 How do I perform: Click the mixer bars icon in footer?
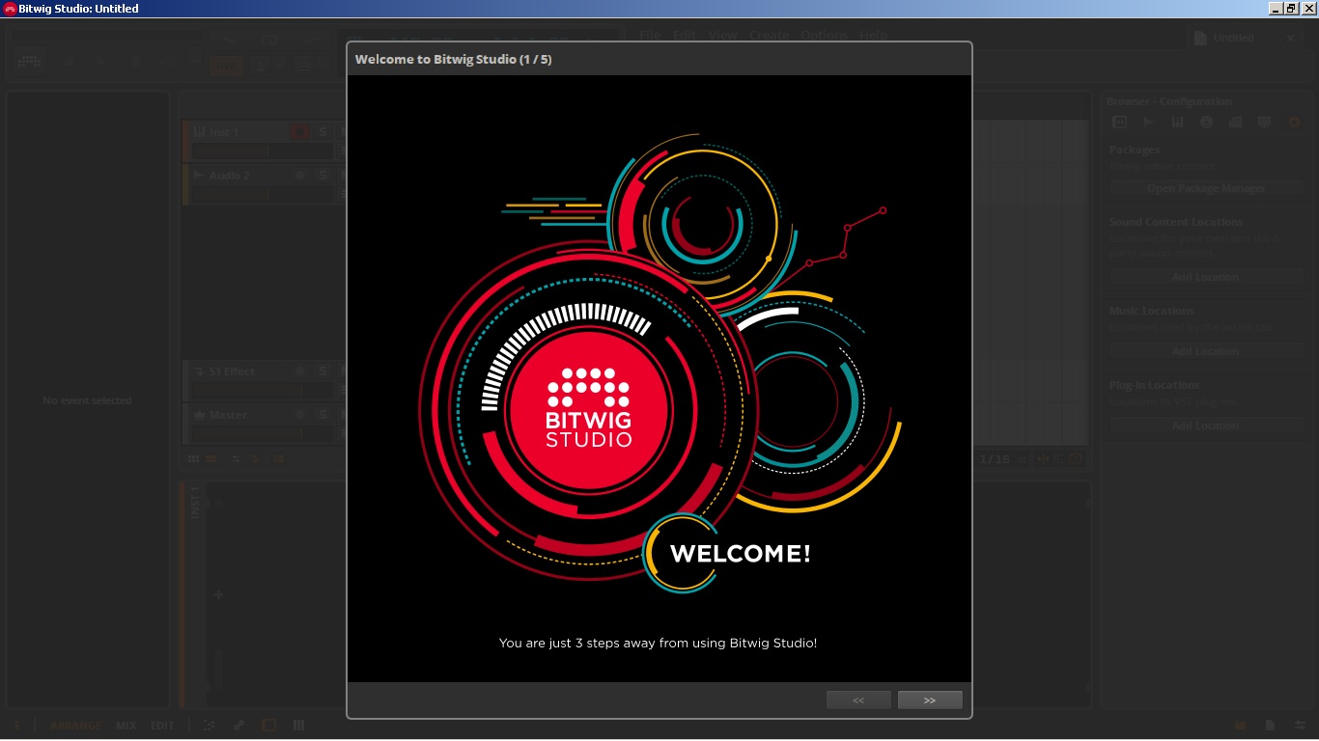pyautogui.click(x=299, y=726)
